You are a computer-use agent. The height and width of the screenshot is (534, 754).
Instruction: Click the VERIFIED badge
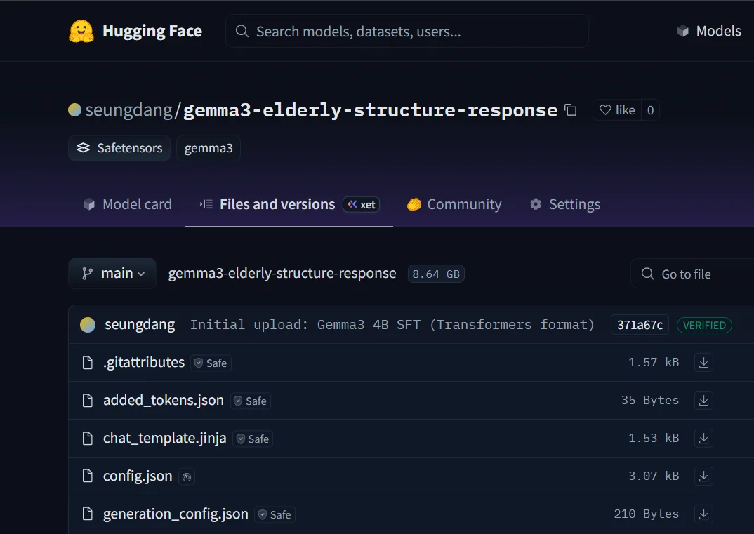click(x=704, y=326)
